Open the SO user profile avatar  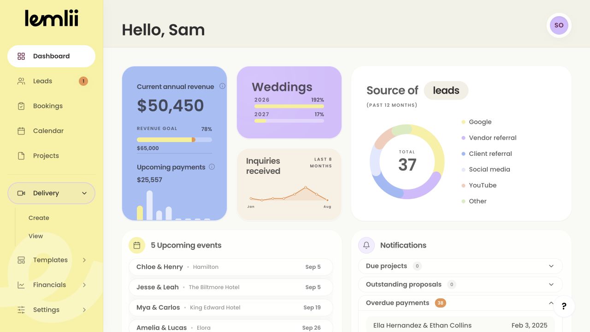[559, 25]
